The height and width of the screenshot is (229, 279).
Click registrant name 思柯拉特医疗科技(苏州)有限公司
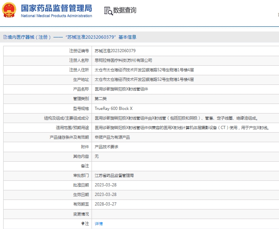[x=123, y=61]
